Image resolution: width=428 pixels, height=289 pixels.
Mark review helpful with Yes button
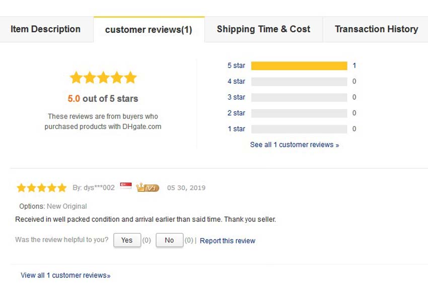[127, 240]
